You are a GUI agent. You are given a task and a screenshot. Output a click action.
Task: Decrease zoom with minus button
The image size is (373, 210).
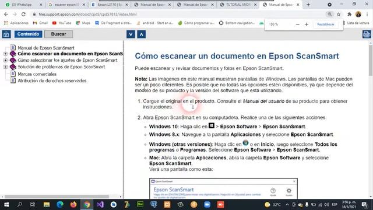pyautogui.click(x=297, y=24)
